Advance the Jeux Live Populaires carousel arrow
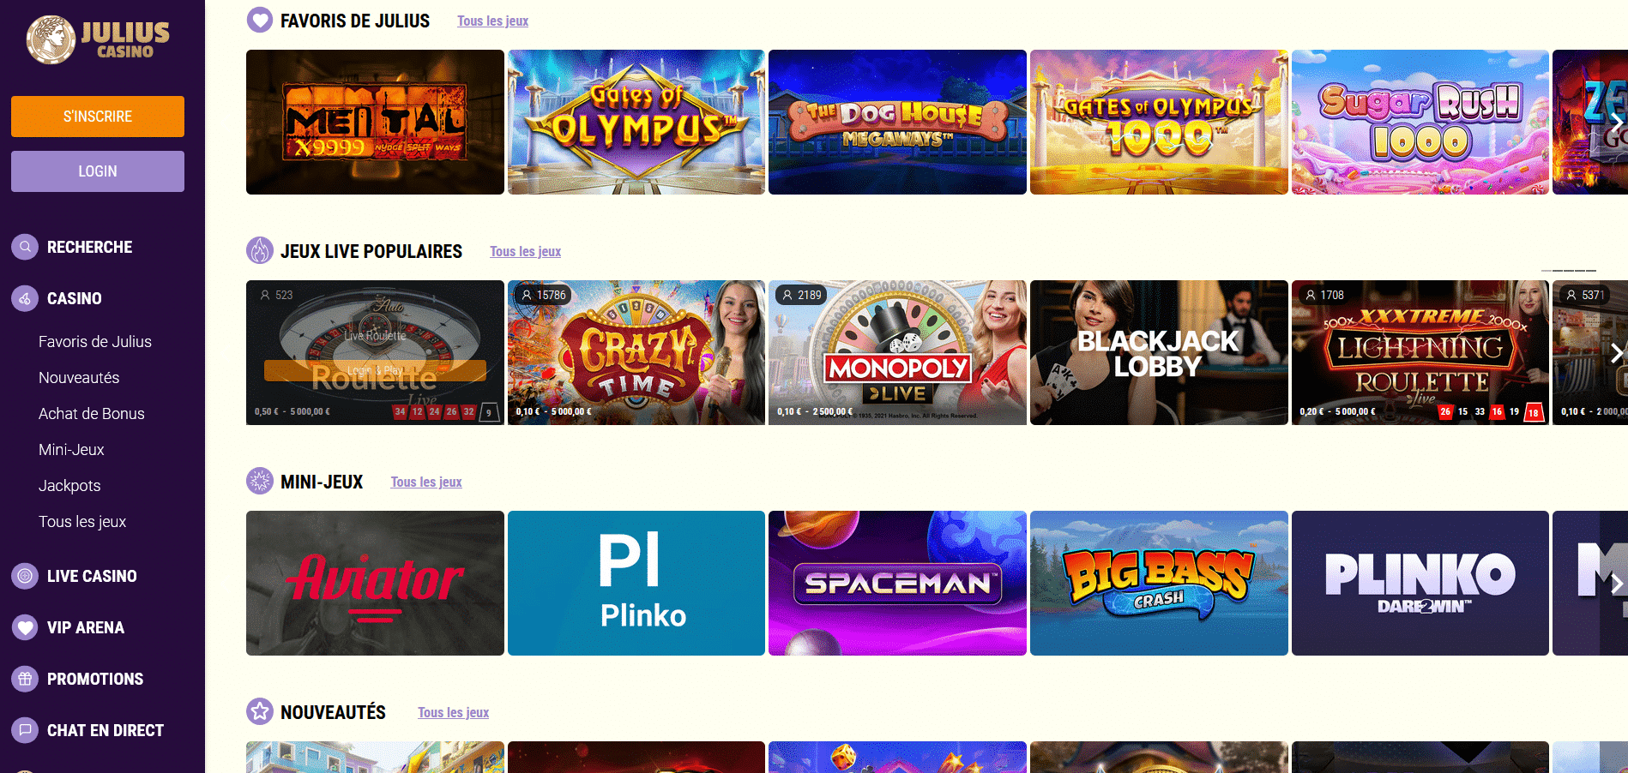1628x773 pixels. [1616, 352]
